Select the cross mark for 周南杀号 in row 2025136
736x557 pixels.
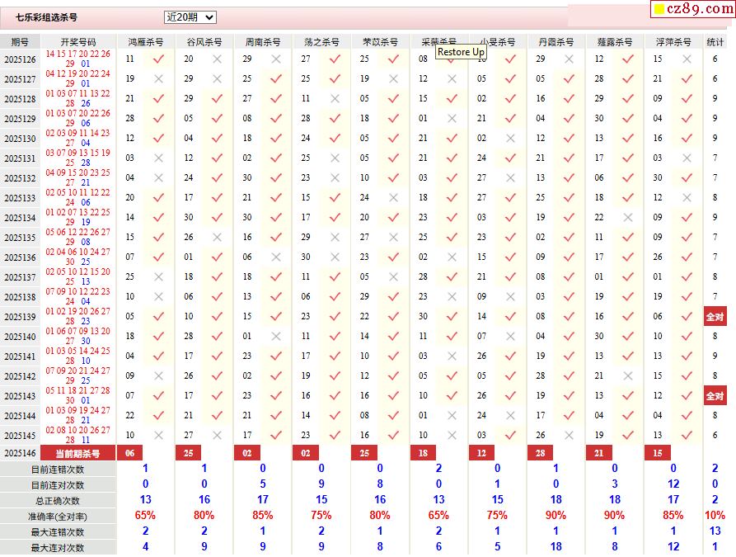[x=276, y=257]
